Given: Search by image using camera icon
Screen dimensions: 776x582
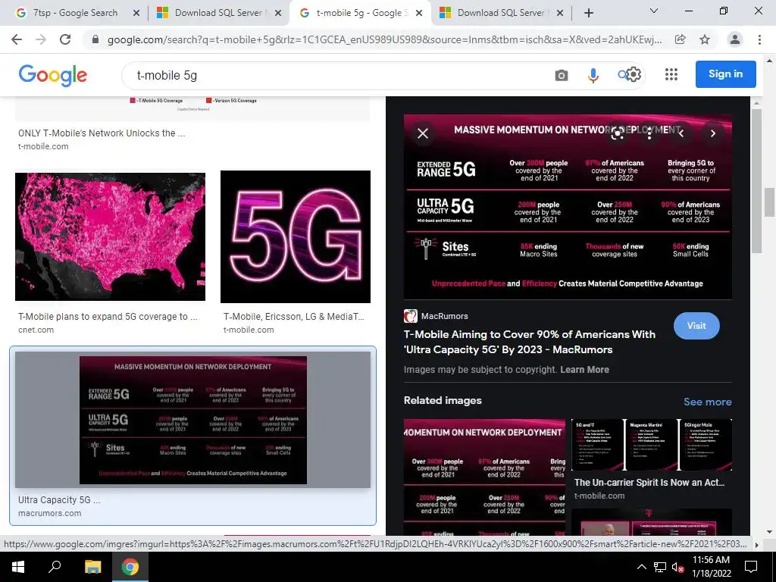Looking at the screenshot, I should point(562,75).
